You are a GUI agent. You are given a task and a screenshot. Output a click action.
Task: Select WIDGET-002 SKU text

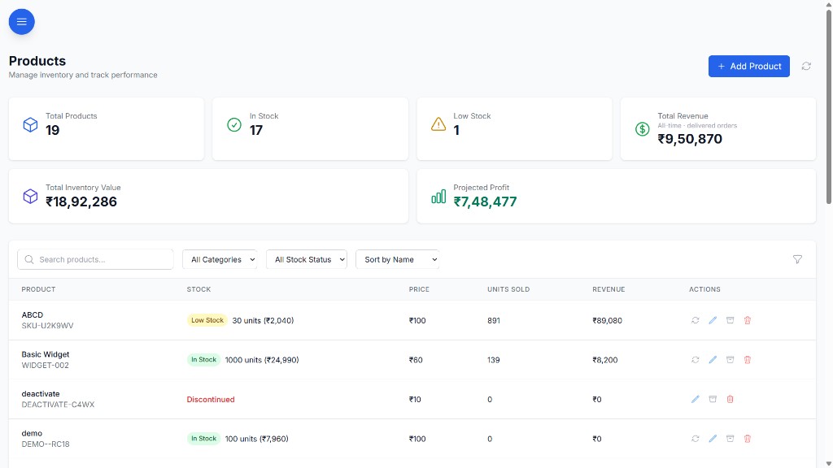coord(46,365)
